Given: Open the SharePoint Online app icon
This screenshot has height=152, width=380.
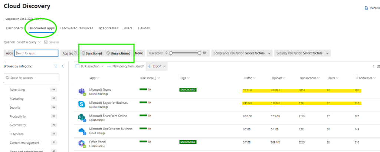Looking at the screenshot, I should click(x=81, y=118).
